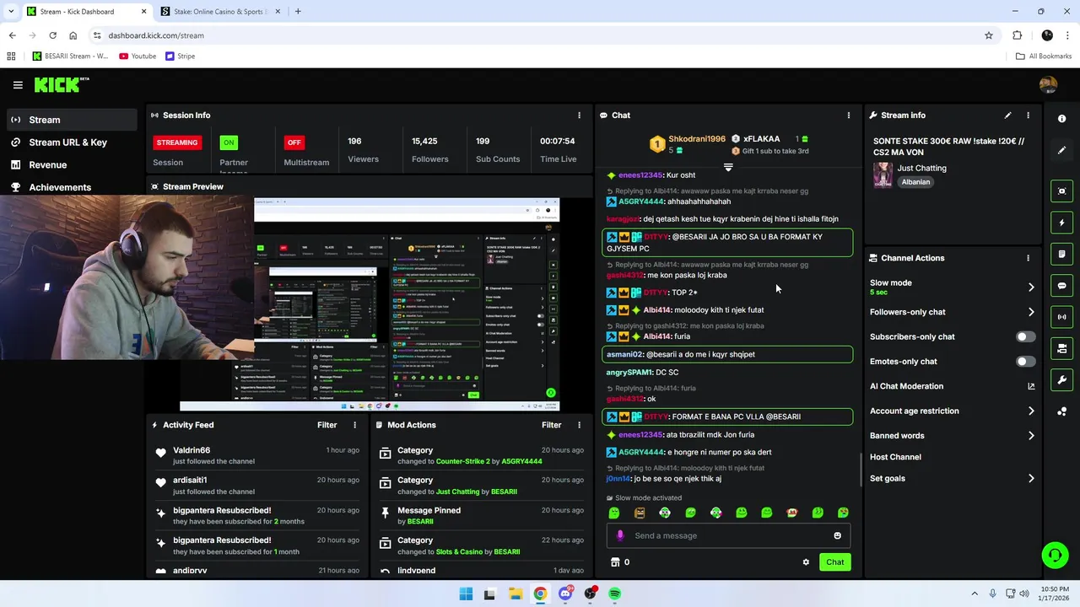Open All Bookmarks folder
Viewport: 1080px width, 607px height.
[1044, 56]
